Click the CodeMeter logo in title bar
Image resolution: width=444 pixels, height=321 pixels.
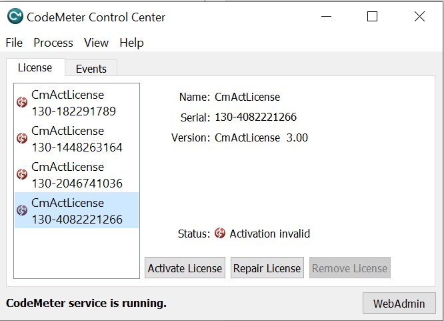pyautogui.click(x=15, y=16)
